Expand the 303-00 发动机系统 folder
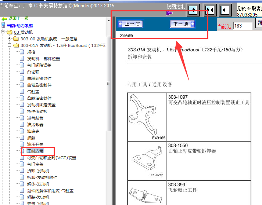The width and height of the screenshot is (262, 205). [x=9, y=39]
